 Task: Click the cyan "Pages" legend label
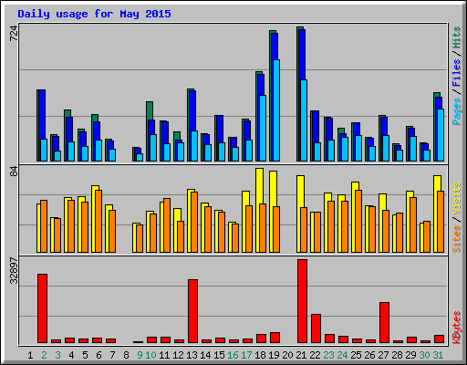tap(456, 111)
